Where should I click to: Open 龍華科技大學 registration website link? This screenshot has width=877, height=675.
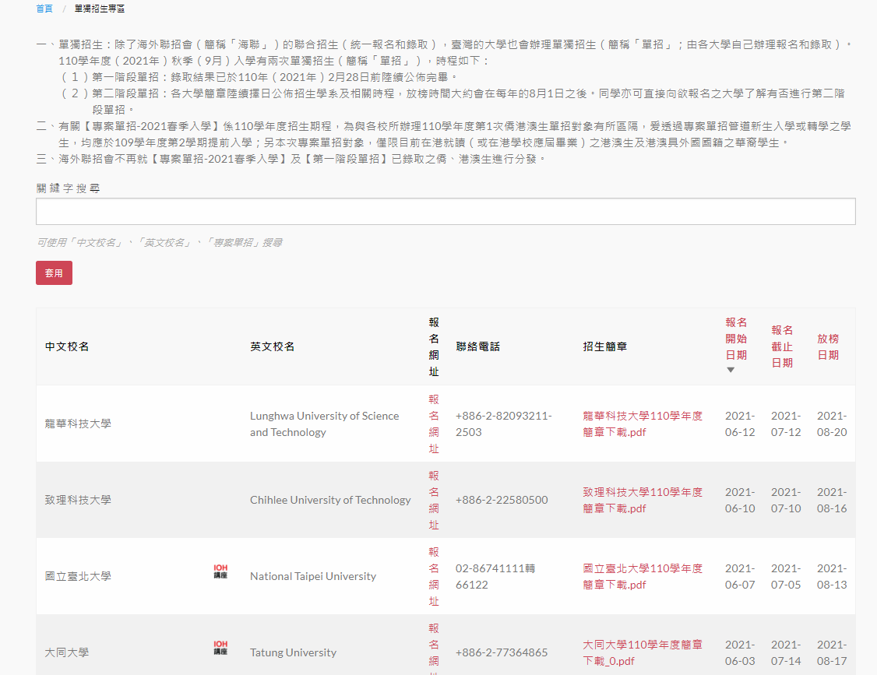tap(434, 424)
